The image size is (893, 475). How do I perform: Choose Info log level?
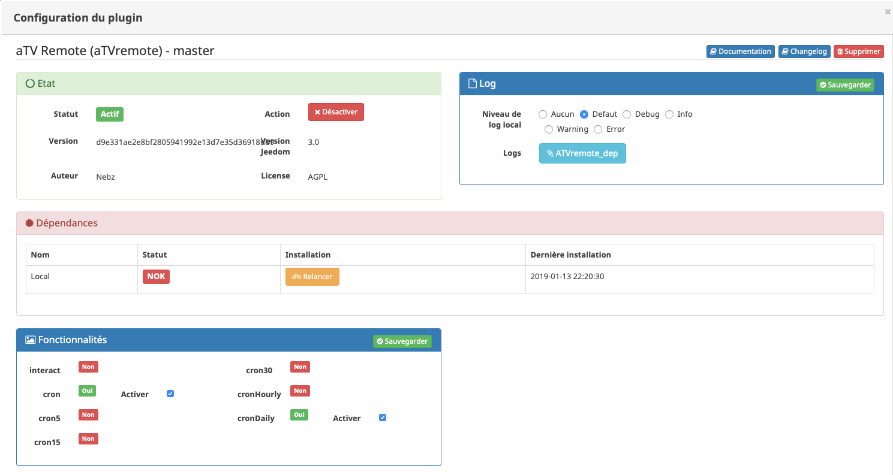click(x=669, y=114)
